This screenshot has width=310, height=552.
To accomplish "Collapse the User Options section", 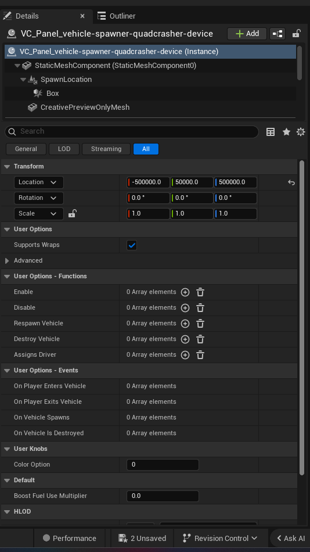I will point(7,229).
